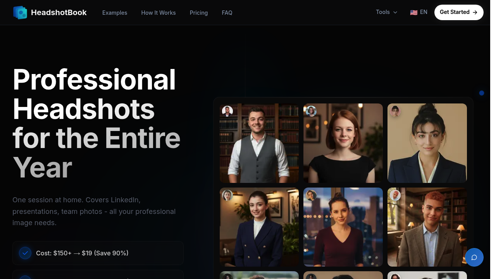Image resolution: width=496 pixels, height=279 pixels.
Task: Open headshot of man in tweed blazer
Action: [427, 227]
